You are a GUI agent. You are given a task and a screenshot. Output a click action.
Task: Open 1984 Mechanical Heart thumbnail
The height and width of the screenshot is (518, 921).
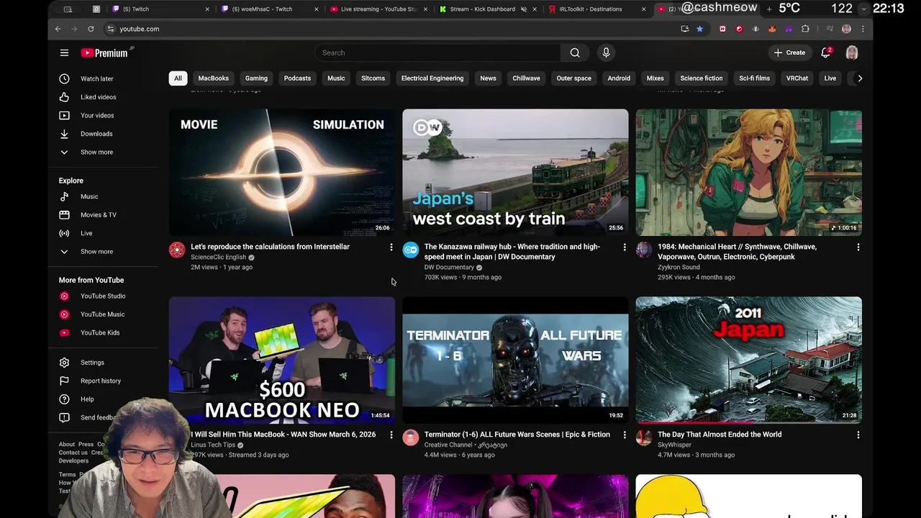click(x=748, y=173)
